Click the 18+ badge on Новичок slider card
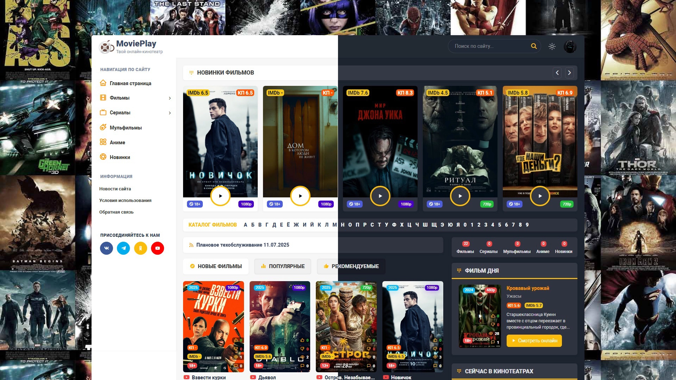 195,204
